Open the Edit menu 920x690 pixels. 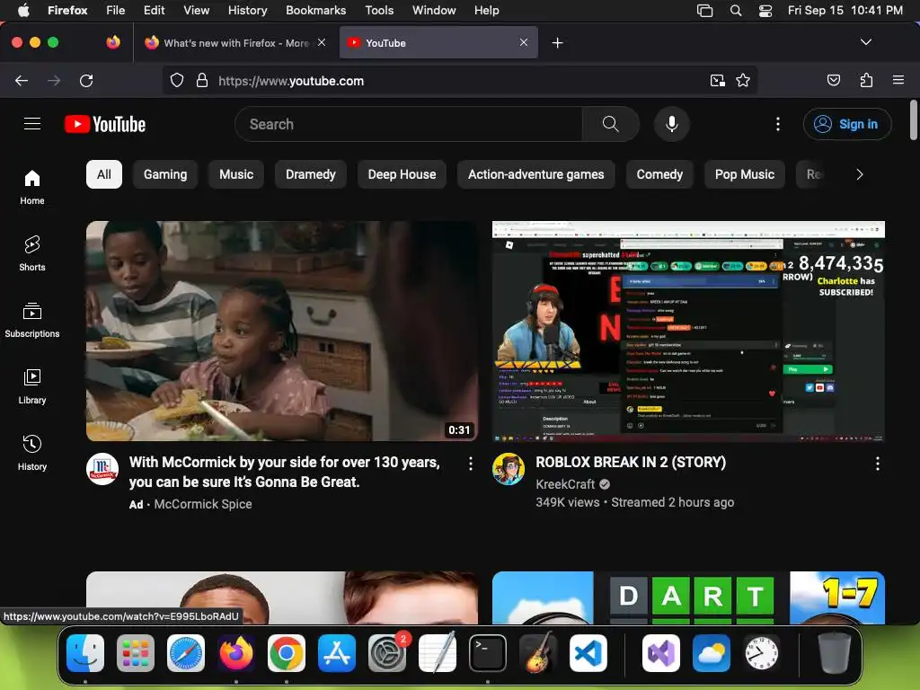click(x=155, y=11)
